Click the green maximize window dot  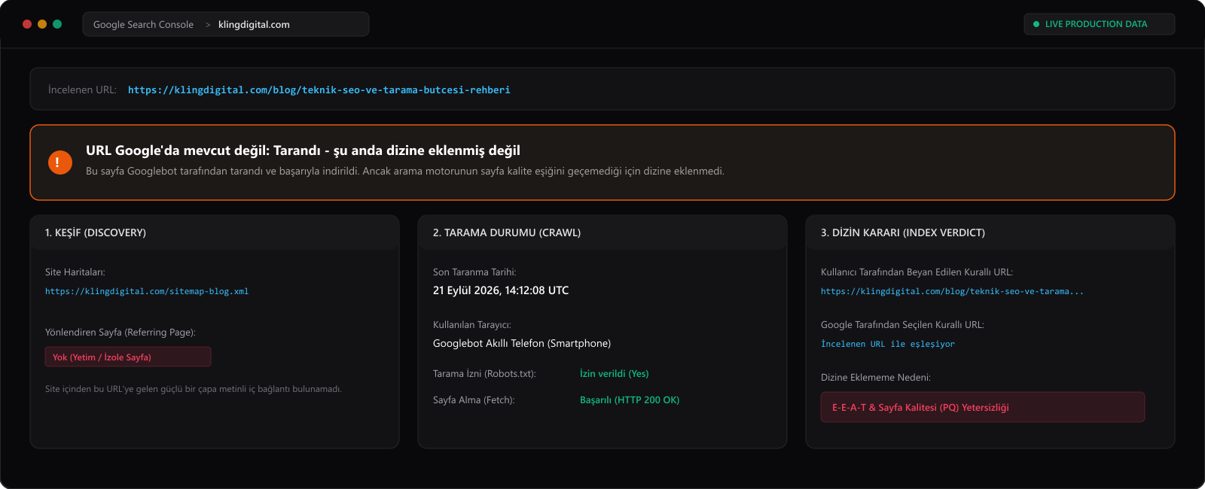coord(57,24)
